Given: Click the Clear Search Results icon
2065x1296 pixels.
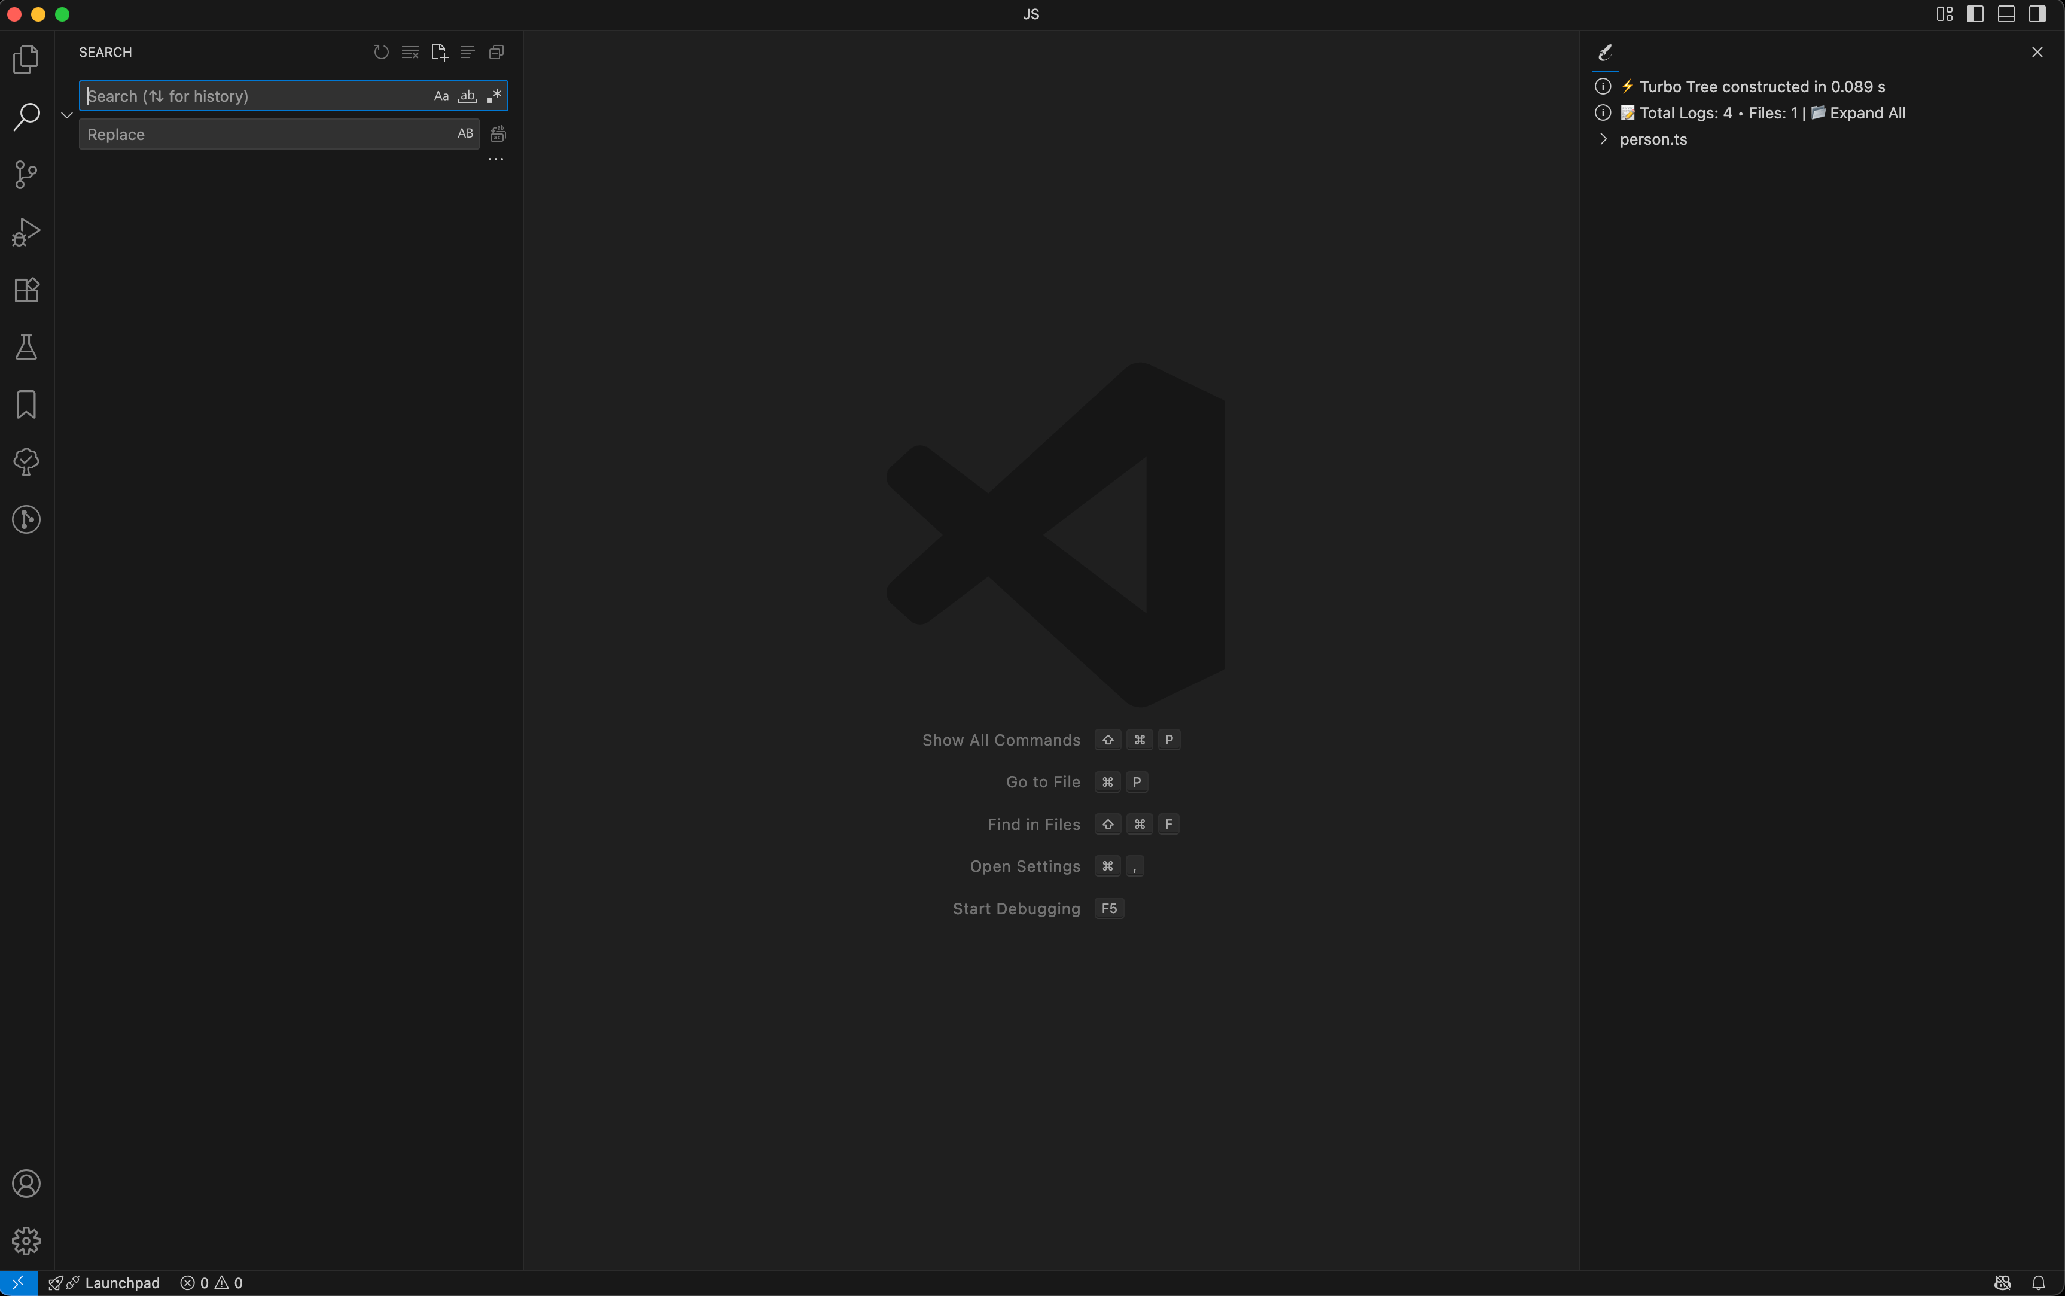Looking at the screenshot, I should [410, 51].
